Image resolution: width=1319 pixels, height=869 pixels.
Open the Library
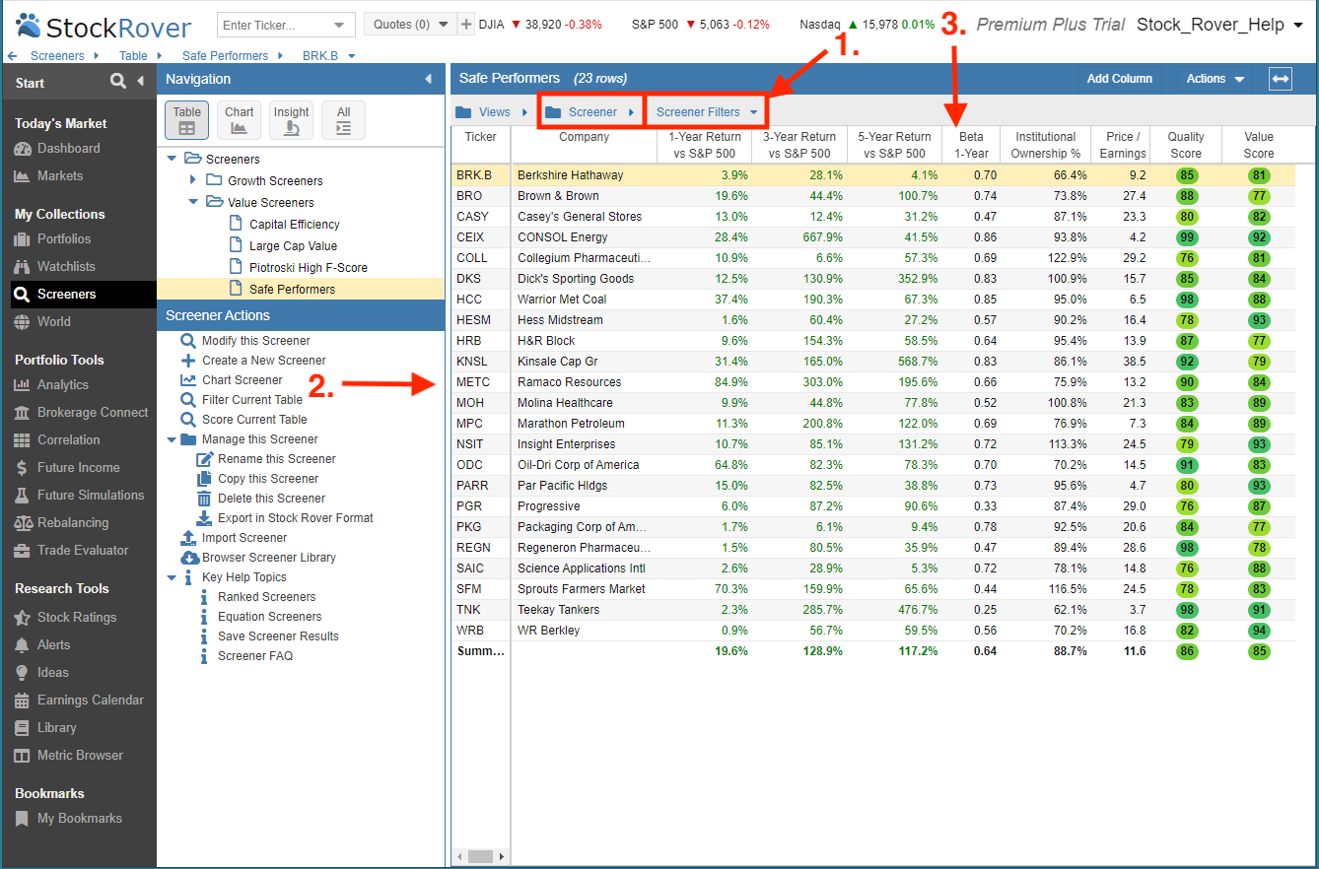56,728
